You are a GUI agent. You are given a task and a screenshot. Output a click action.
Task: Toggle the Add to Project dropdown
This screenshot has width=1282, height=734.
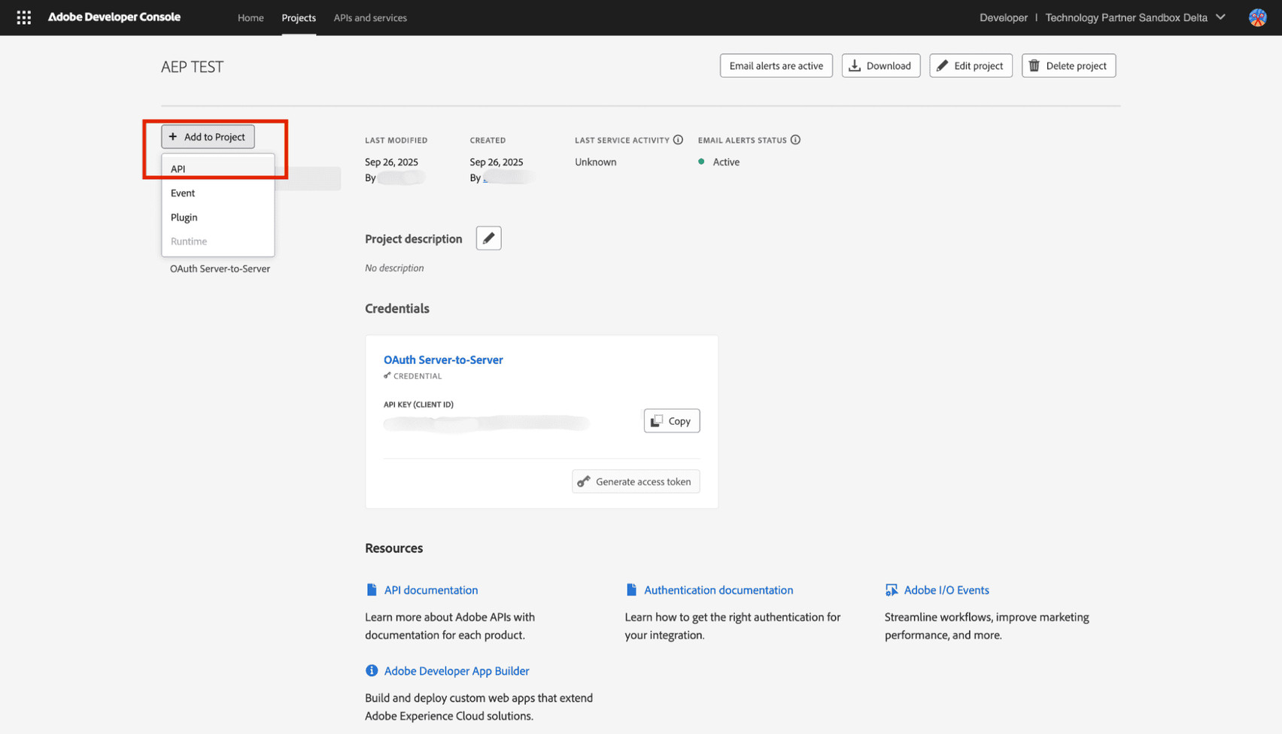coord(208,137)
